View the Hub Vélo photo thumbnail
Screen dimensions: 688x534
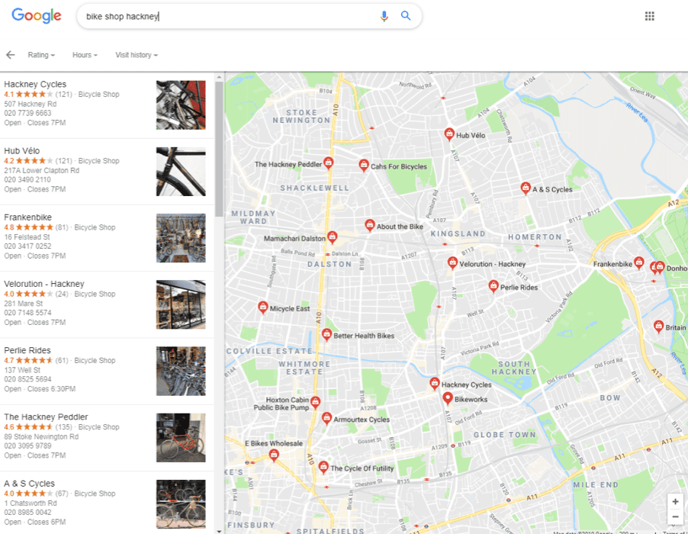click(181, 172)
